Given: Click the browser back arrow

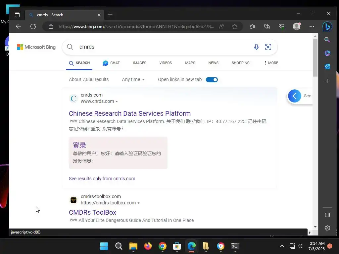Looking at the screenshot, I should (19, 26).
